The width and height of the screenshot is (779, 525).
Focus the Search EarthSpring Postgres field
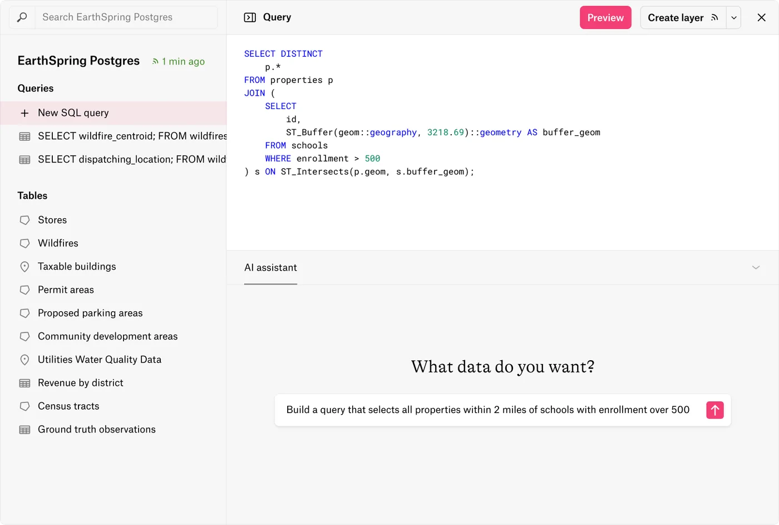tap(126, 17)
